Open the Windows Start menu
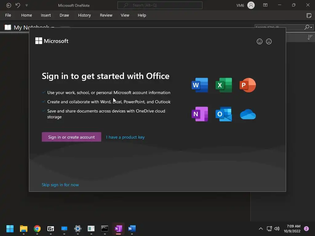This screenshot has height=236, width=315. click(10, 229)
